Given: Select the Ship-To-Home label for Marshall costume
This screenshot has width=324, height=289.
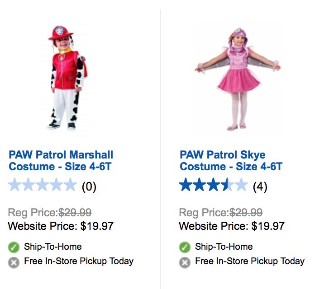Looking at the screenshot, I should click(x=52, y=247).
